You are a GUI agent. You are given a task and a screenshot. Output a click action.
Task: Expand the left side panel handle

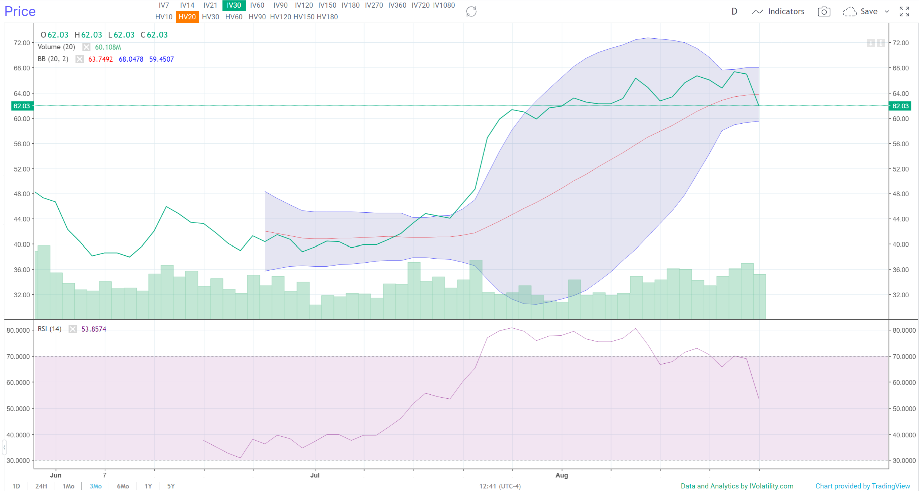[x=4, y=447]
